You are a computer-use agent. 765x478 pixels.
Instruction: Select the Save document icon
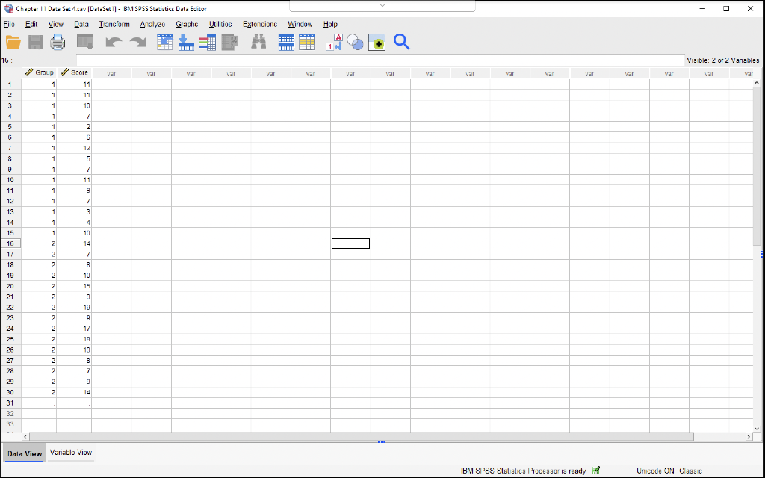click(34, 42)
